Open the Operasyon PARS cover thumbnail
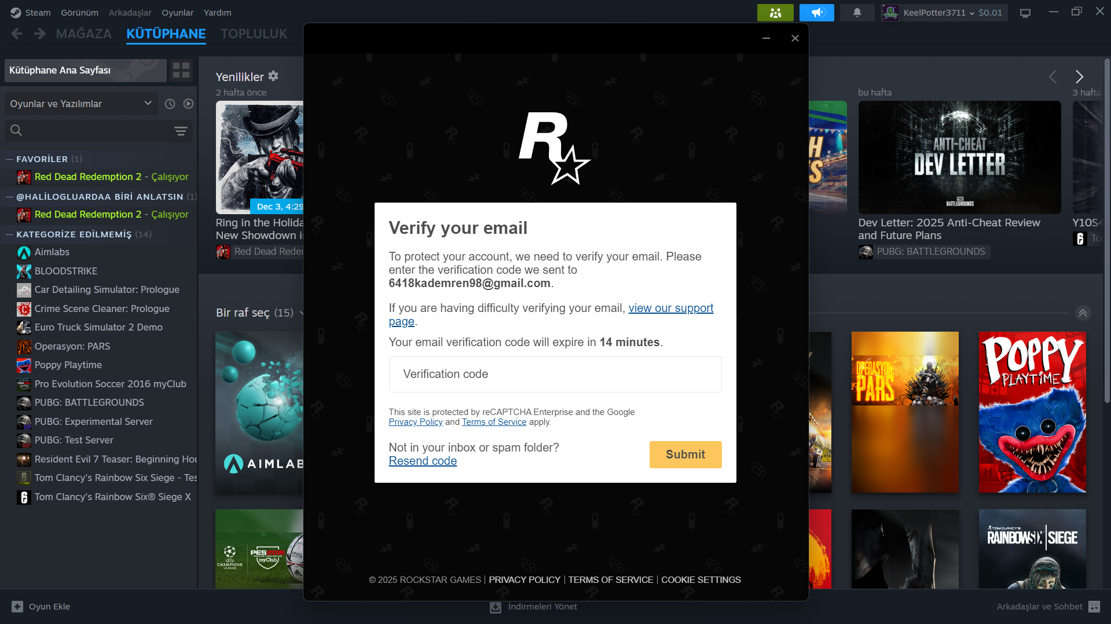This screenshot has height=624, width=1111. pos(905,412)
